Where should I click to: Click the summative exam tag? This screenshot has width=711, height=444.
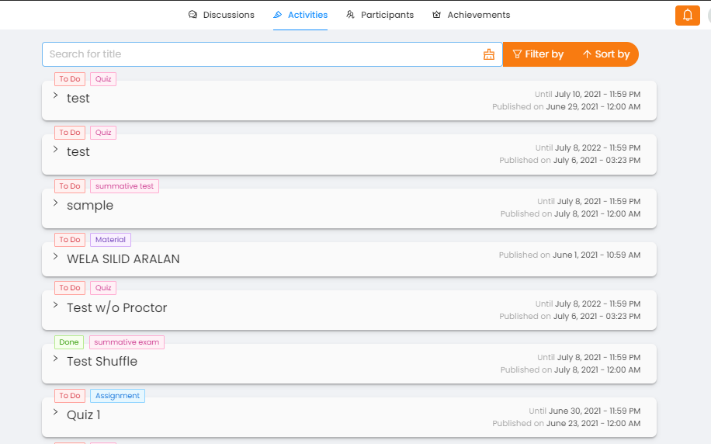click(x=127, y=342)
